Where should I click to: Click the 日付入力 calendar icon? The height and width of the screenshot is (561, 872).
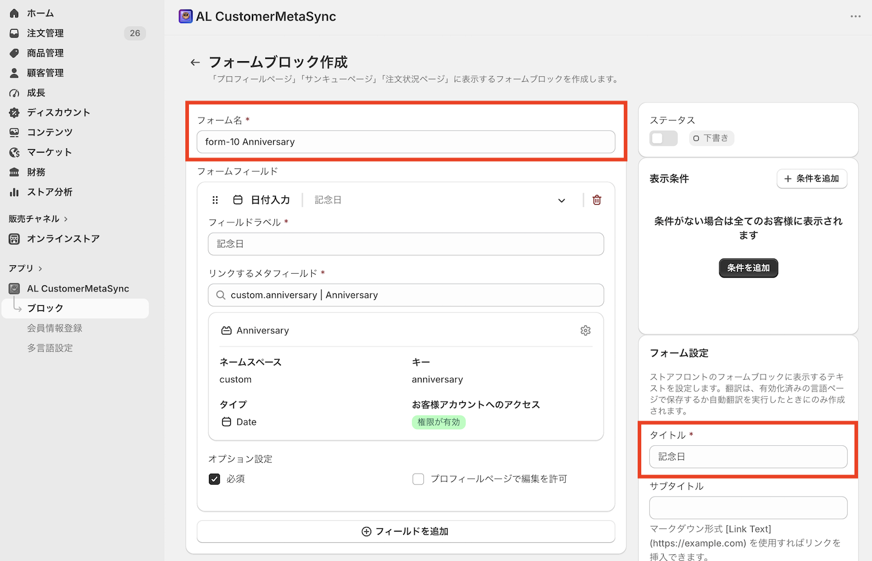[238, 200]
